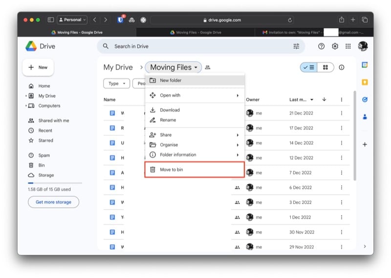This screenshot has width=391, height=278.
Task: Switch to the Gmail invitation tab
Action: click(x=314, y=32)
